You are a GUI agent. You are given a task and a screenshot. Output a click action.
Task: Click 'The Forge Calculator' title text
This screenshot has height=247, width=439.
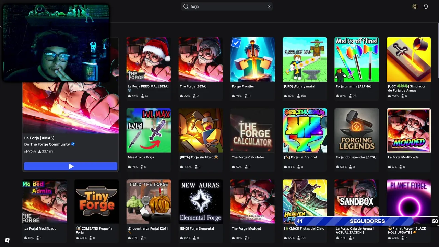pos(248,157)
